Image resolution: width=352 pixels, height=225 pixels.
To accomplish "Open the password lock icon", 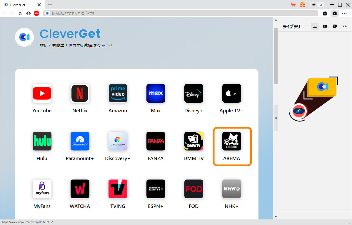I will pyautogui.click(x=325, y=13).
